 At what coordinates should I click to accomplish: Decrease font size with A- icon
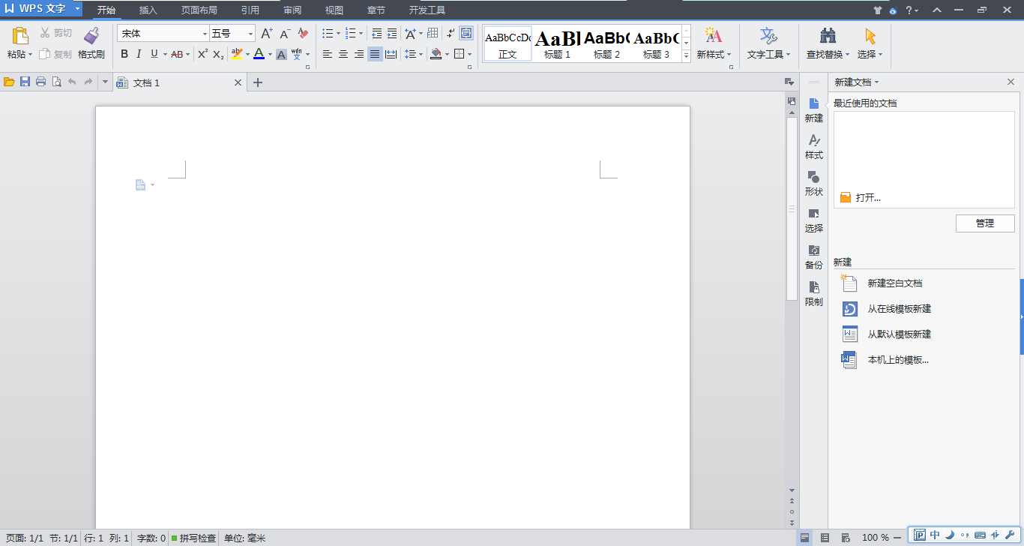pos(285,34)
